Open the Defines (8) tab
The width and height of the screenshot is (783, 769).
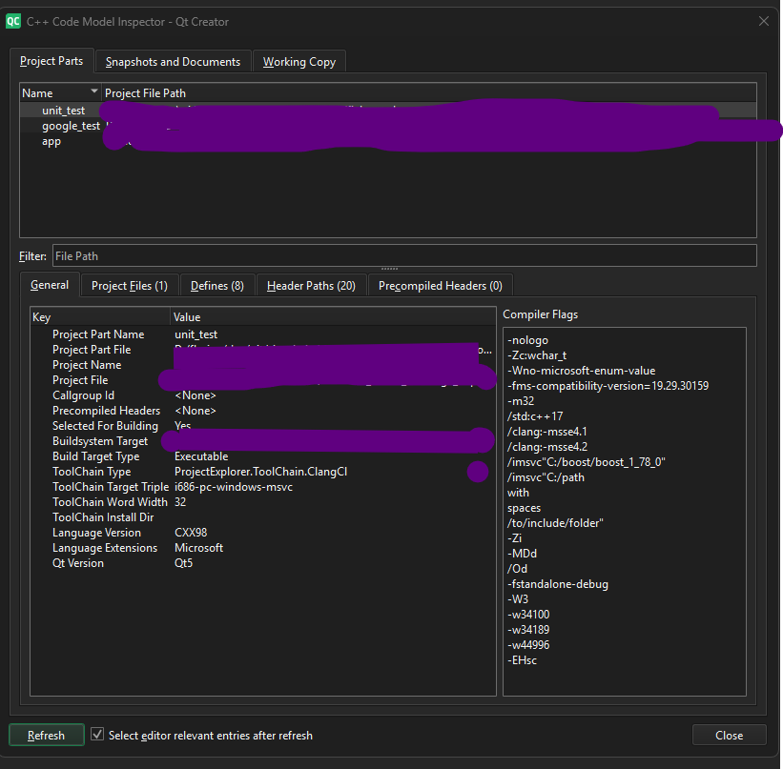[x=217, y=286]
